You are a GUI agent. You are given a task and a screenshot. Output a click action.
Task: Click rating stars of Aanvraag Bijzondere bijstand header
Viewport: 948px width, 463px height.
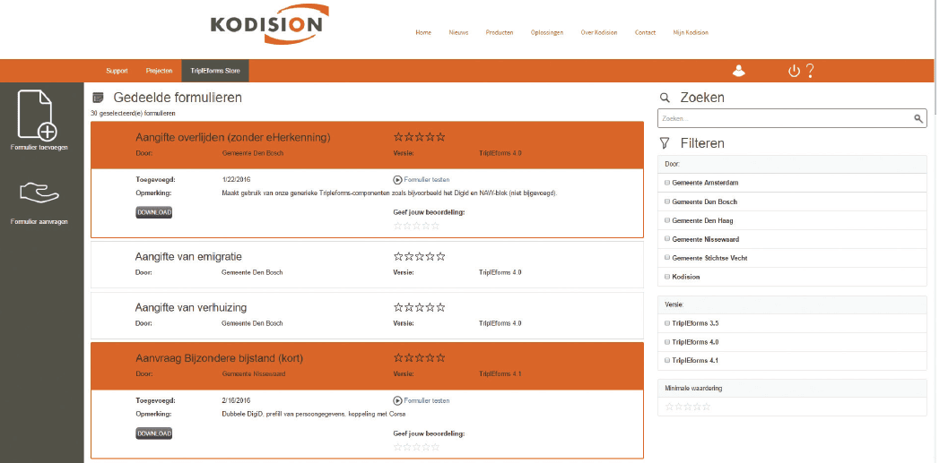(x=420, y=358)
